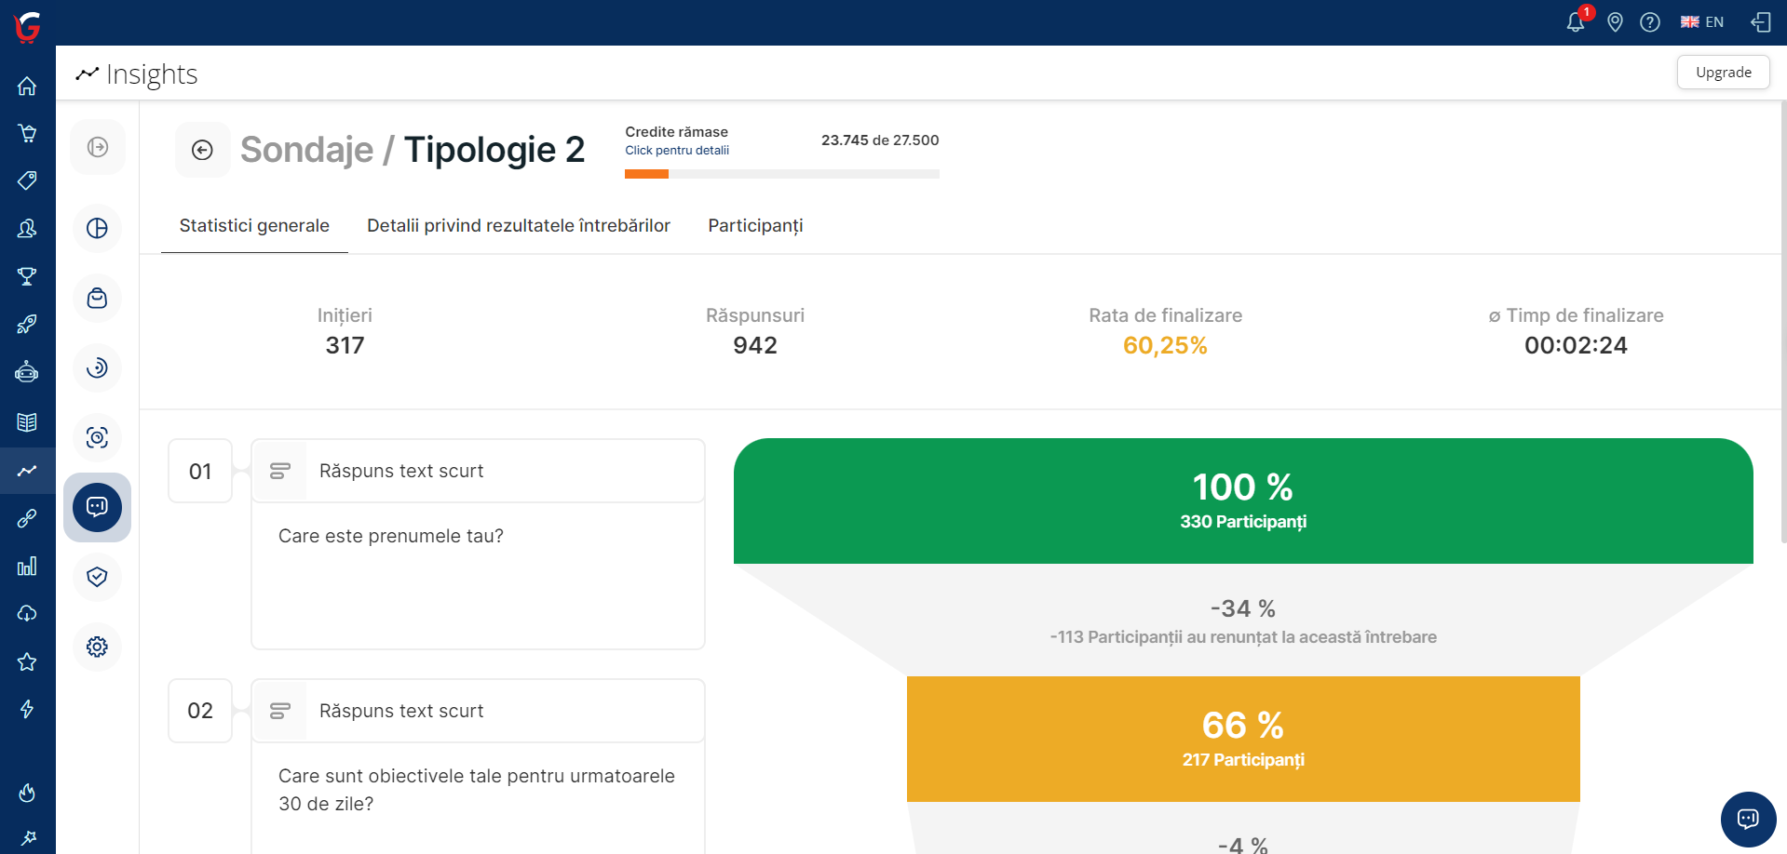Open the EN language selector

[x=1701, y=22]
